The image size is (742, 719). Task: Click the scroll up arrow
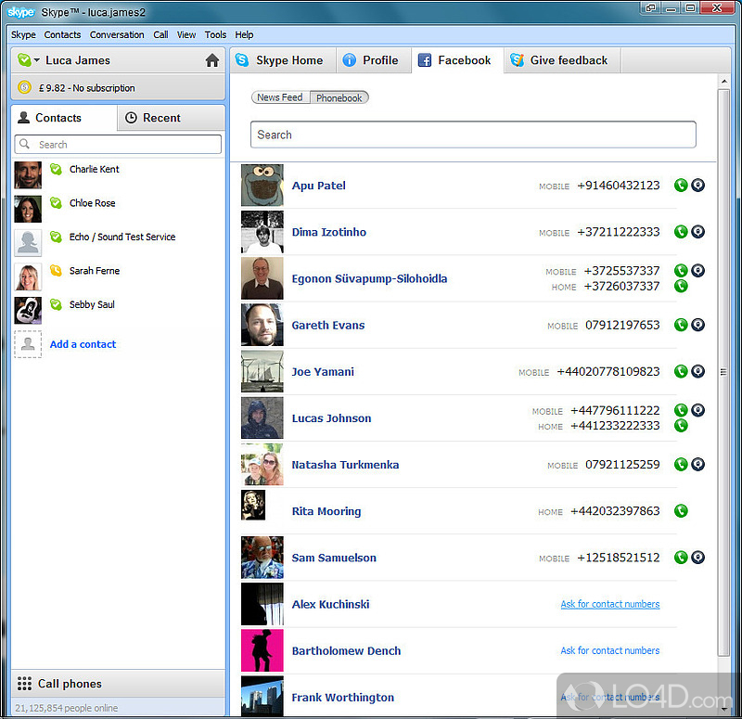point(724,82)
